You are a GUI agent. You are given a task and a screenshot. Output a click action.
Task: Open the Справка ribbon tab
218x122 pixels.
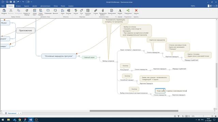click(71, 6)
